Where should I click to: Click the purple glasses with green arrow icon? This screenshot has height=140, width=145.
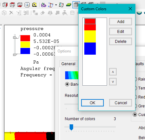[x=44, y=5]
